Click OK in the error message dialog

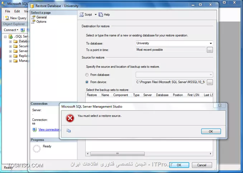coord(211,131)
